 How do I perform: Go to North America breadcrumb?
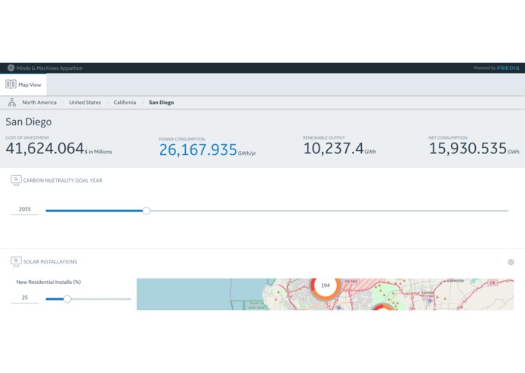click(39, 103)
